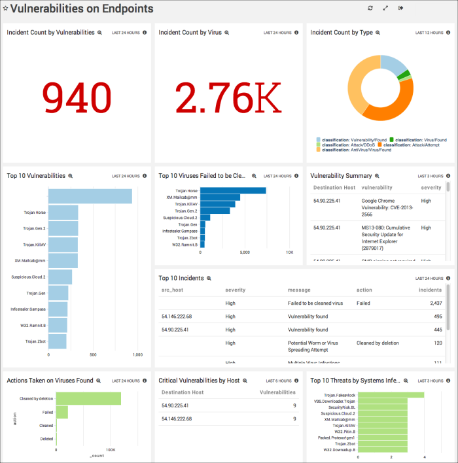Image resolution: width=458 pixels, height=463 pixels.
Task: Expand dashboard to full screen
Action: (x=385, y=9)
